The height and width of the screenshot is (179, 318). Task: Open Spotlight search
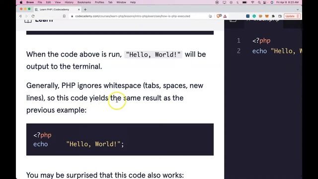click(259, 2)
